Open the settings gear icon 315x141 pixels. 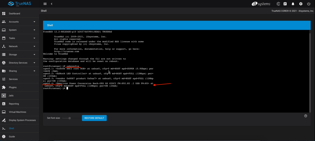point(301,4)
